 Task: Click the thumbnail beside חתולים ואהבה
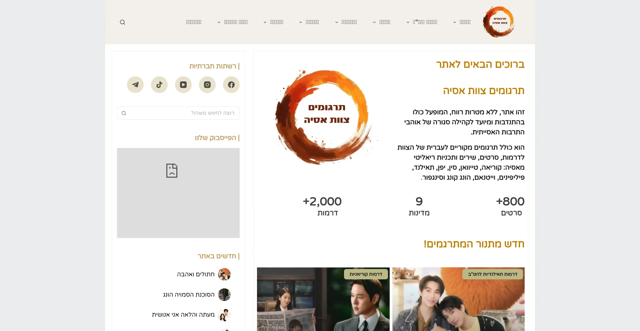(x=224, y=274)
